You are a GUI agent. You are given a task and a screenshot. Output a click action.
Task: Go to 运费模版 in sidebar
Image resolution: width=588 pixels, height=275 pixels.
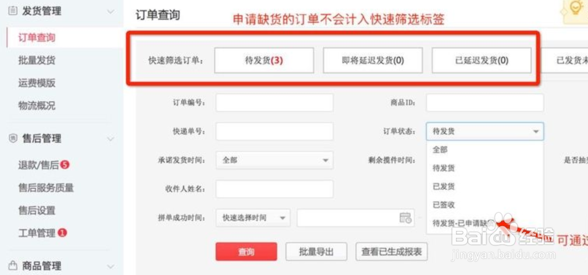tap(37, 83)
